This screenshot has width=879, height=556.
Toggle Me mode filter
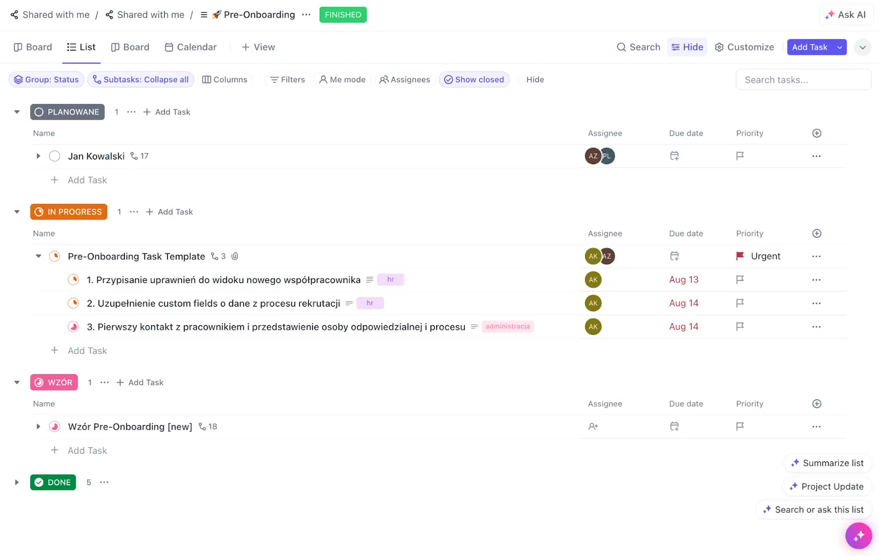[342, 80]
